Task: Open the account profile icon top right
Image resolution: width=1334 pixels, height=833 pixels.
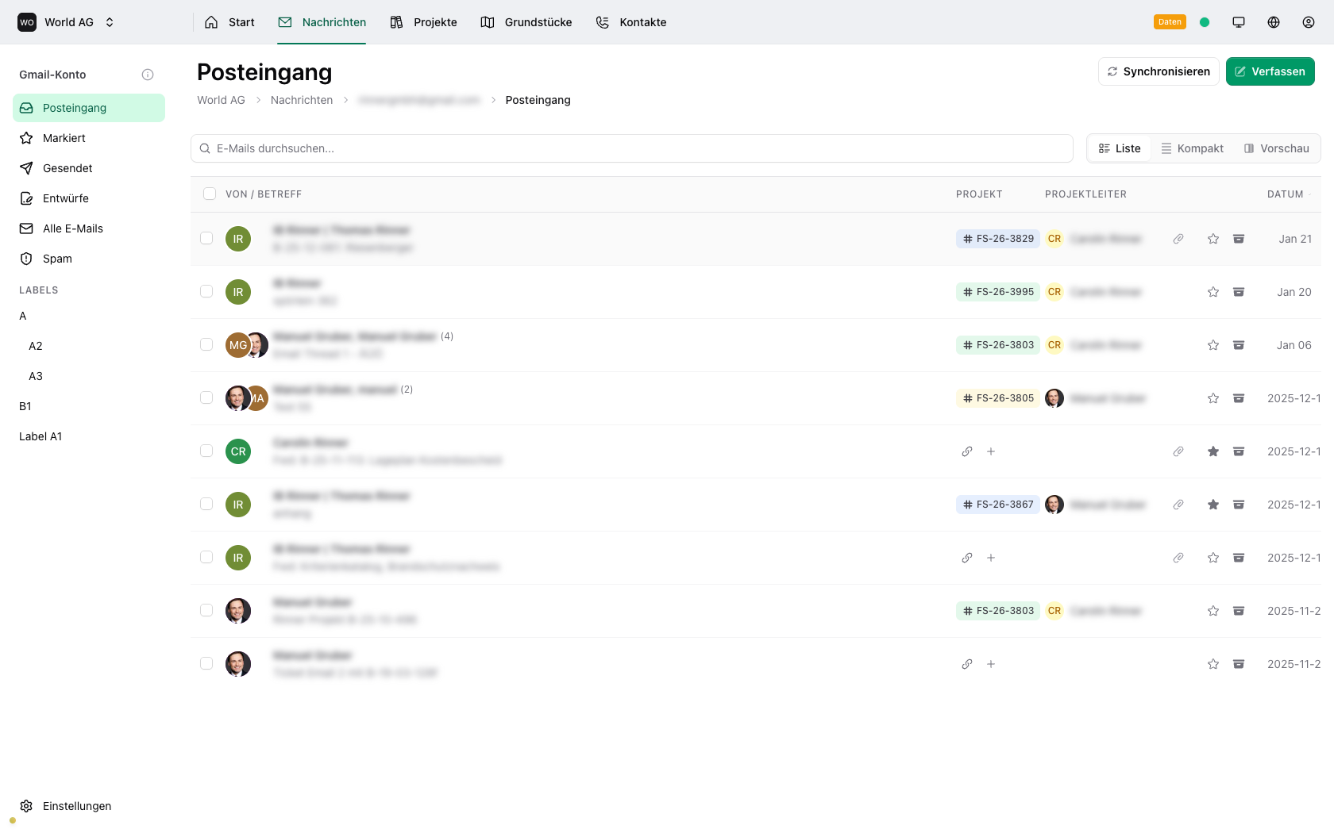Action: click(x=1308, y=21)
